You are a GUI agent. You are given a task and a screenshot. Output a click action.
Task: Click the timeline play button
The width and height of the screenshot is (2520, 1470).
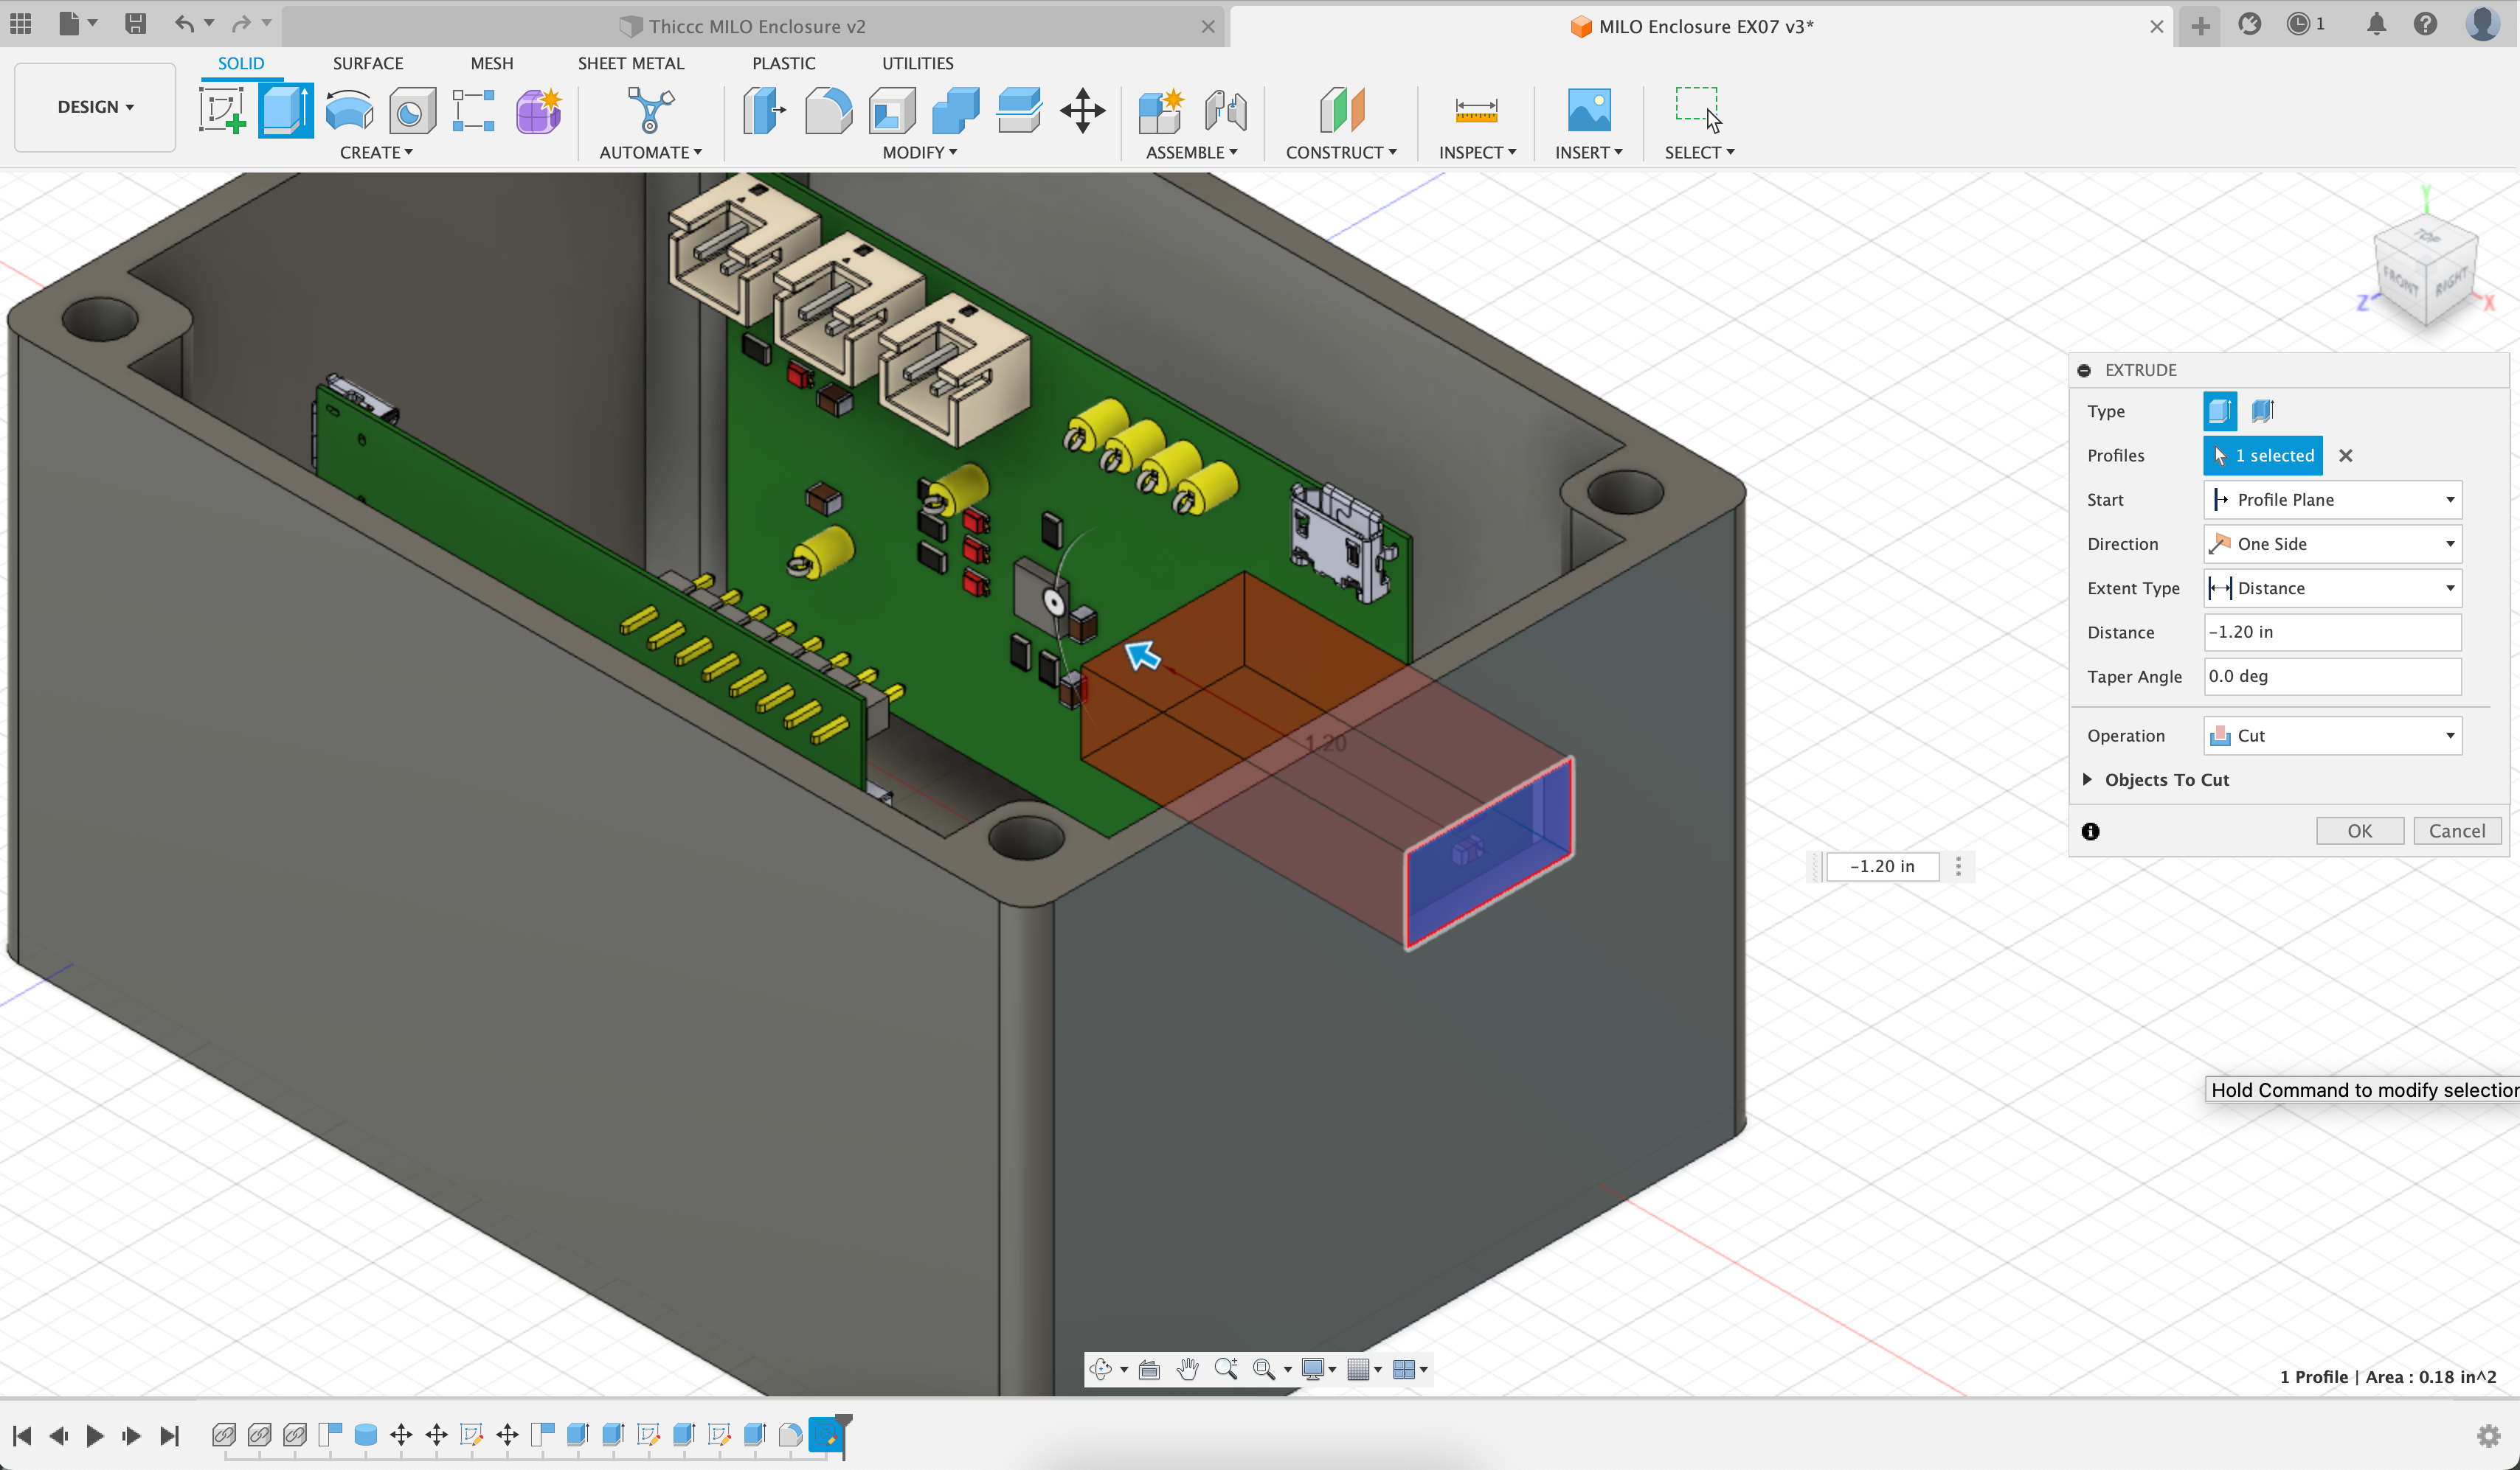click(95, 1436)
